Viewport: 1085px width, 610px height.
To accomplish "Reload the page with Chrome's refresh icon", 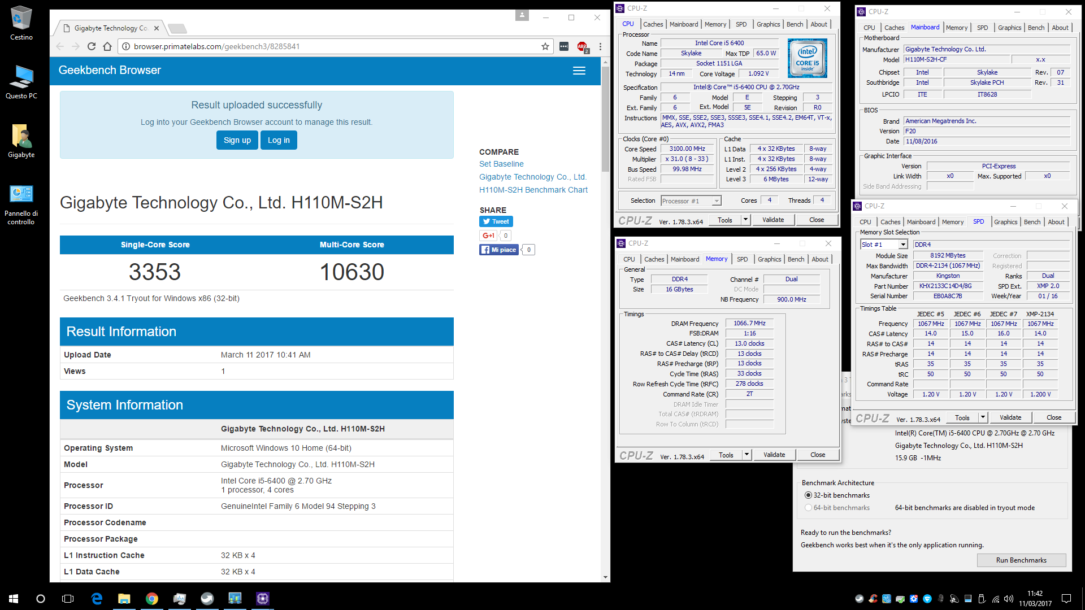I will [92, 46].
